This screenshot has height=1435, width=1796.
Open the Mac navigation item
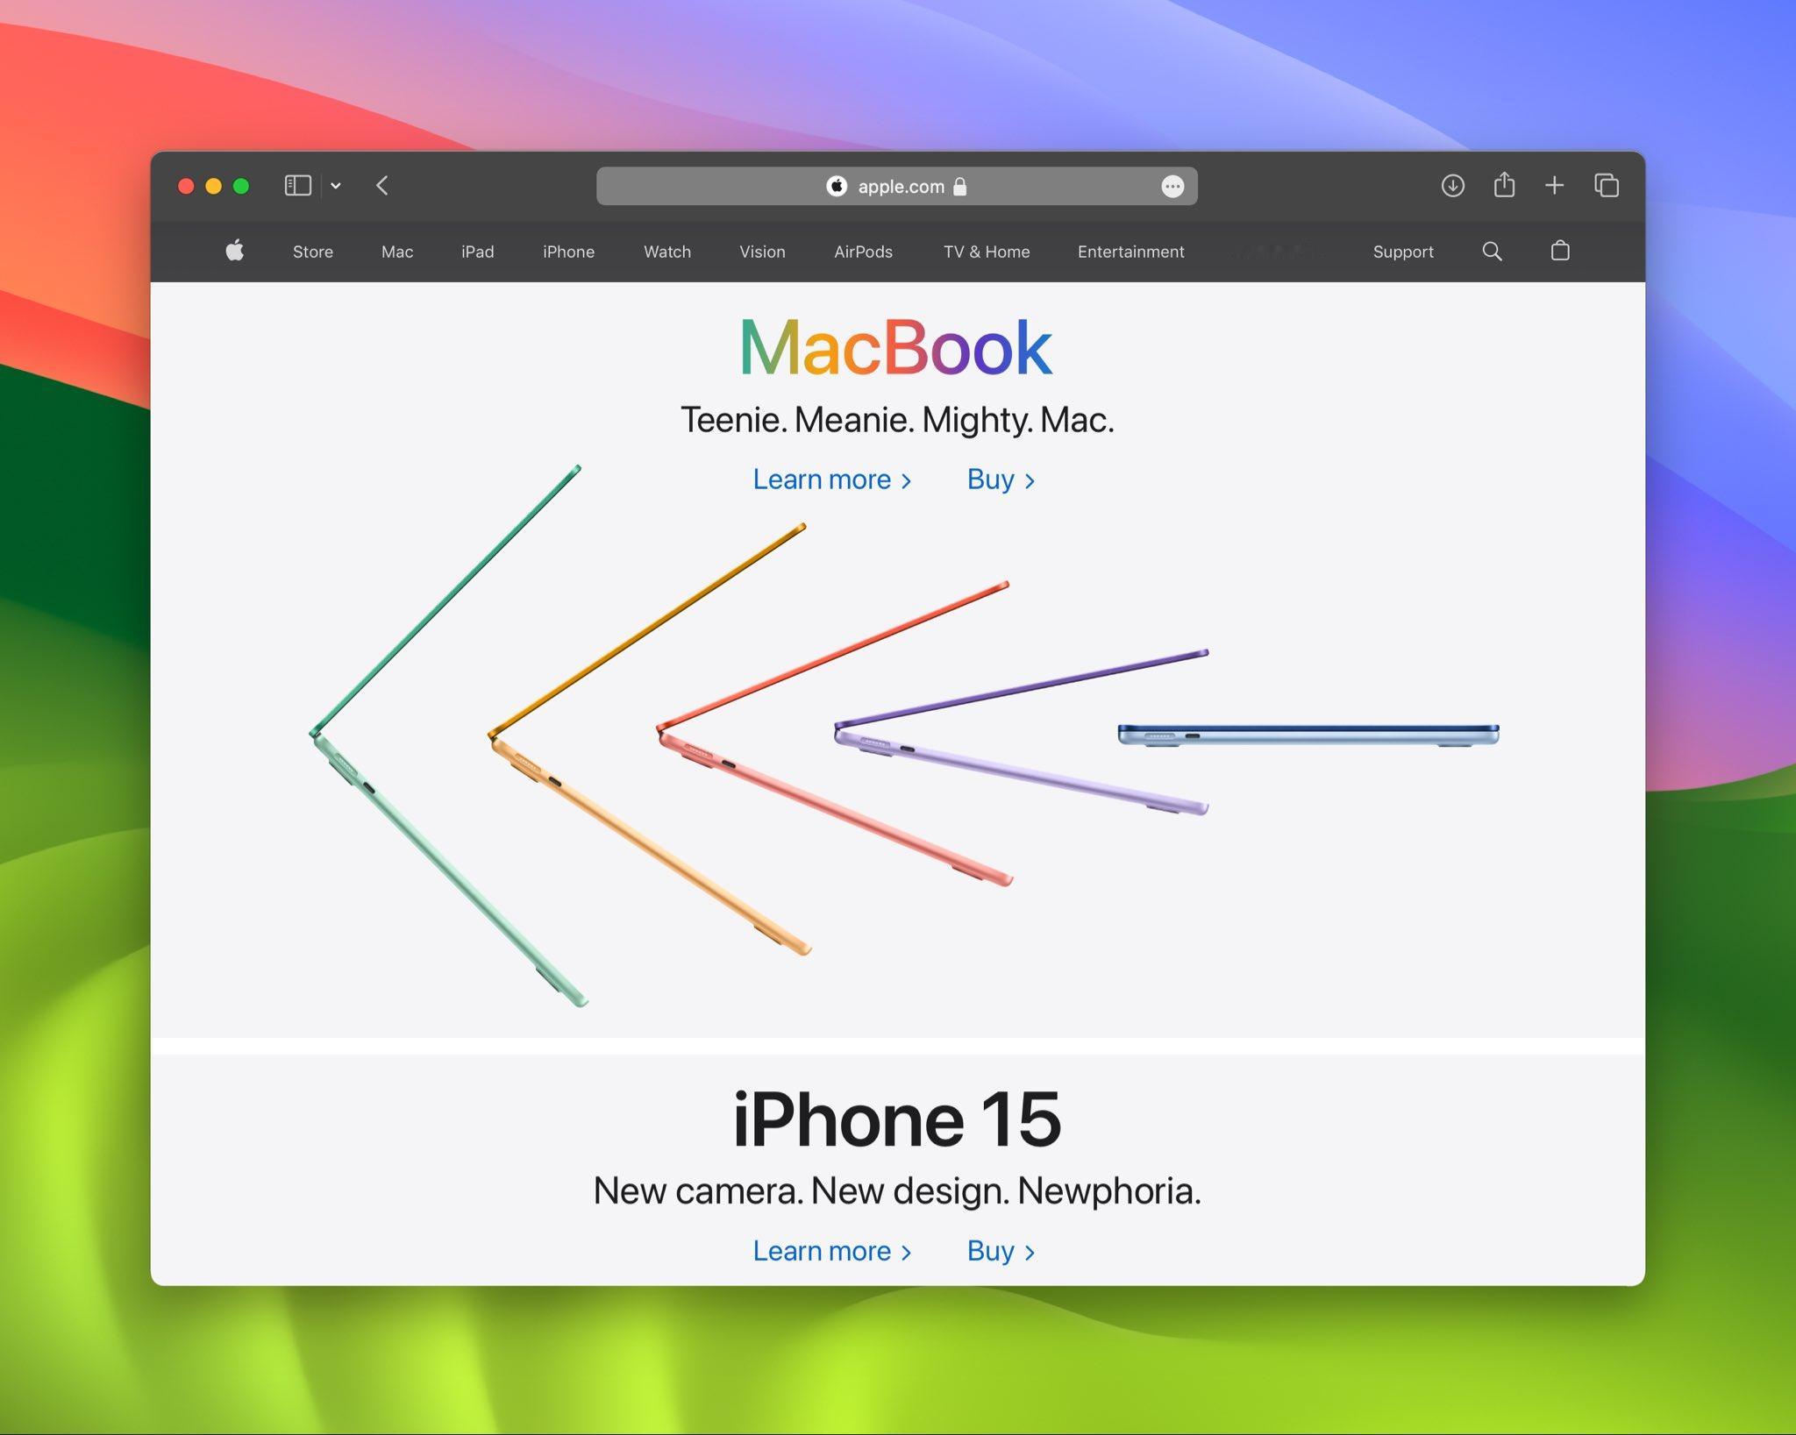(x=397, y=252)
